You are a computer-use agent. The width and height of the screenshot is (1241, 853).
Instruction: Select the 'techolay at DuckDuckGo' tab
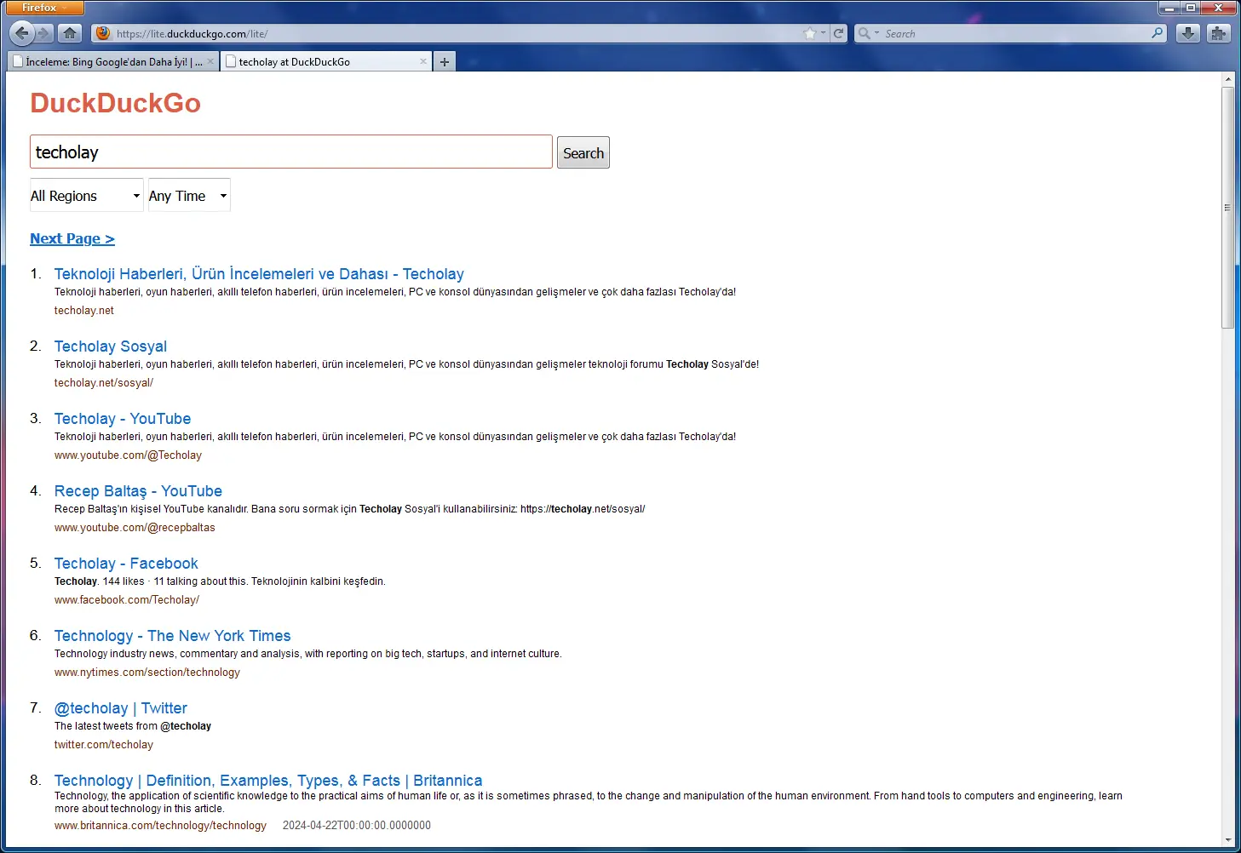[327, 61]
